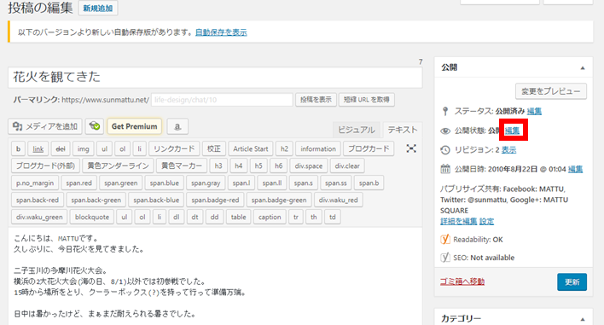Click the visibility eye icon
This screenshot has height=325, width=604.
point(445,131)
